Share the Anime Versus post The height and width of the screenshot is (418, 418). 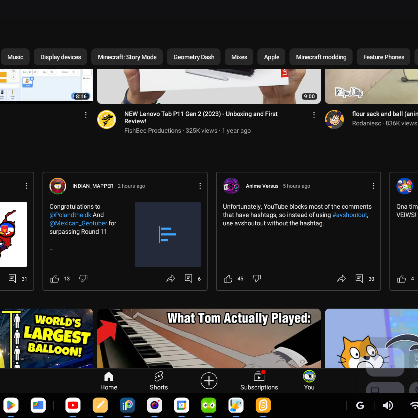tap(341, 279)
